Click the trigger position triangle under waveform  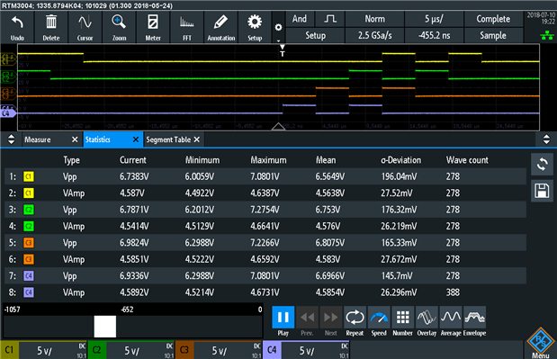pyautogui.click(x=278, y=126)
